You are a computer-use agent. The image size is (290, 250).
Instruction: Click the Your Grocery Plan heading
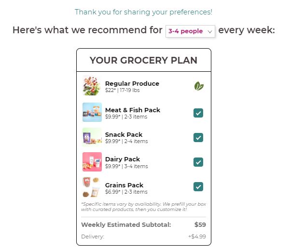coord(143,60)
